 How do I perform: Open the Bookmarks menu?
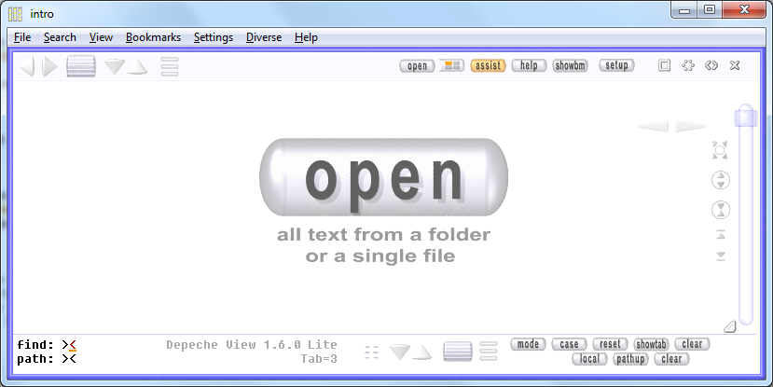click(153, 37)
